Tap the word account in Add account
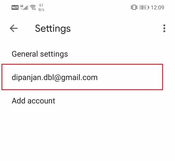 [41, 101]
